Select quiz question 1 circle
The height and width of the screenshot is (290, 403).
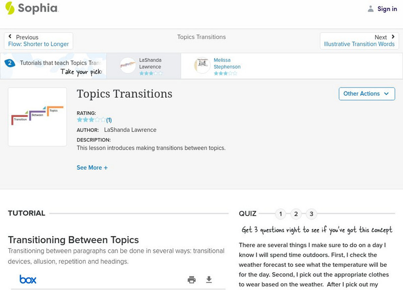pos(281,214)
